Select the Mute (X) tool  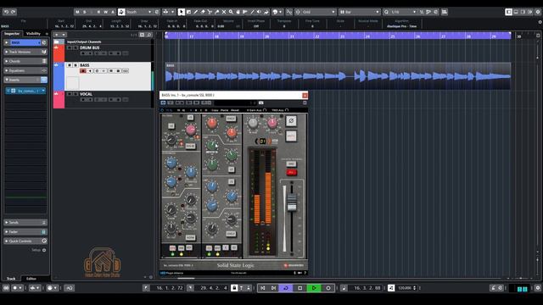point(224,12)
